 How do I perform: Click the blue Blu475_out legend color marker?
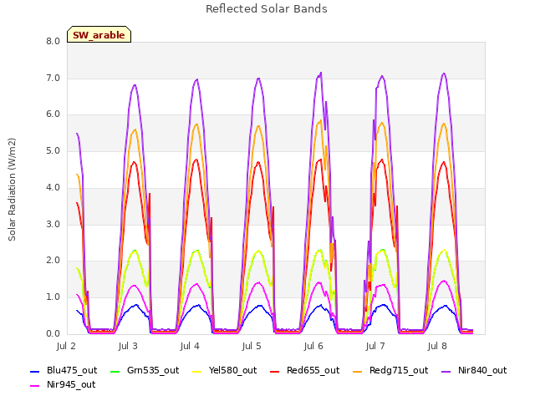(35, 371)
